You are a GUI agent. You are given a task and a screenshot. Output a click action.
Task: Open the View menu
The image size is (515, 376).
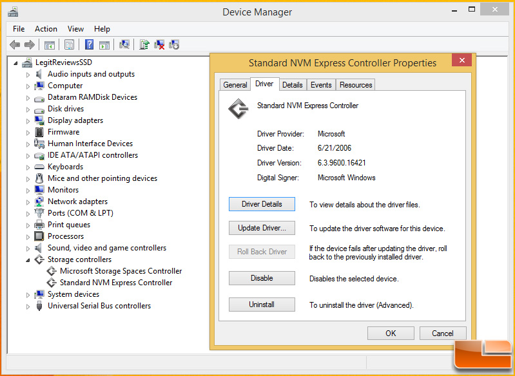tap(75, 29)
